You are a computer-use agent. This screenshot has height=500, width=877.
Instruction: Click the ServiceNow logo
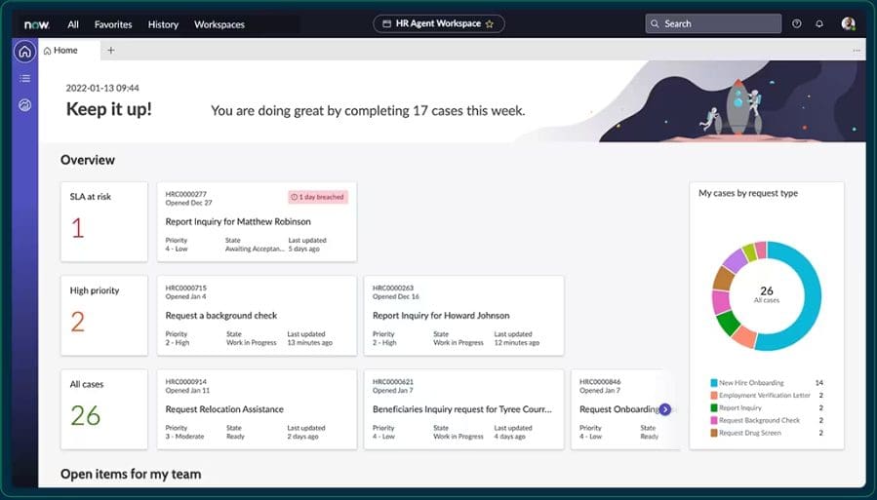tap(37, 24)
